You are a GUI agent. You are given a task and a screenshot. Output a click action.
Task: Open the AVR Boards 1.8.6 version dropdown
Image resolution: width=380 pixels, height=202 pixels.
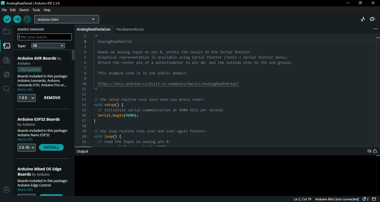pos(26,98)
